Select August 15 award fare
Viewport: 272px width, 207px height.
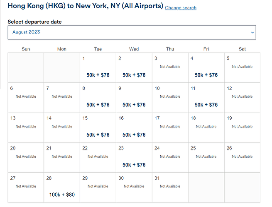[98, 135]
